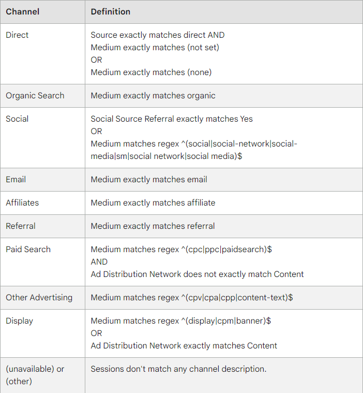The width and height of the screenshot is (363, 393).
Task: Click the Channel column header
Action: coord(22,11)
